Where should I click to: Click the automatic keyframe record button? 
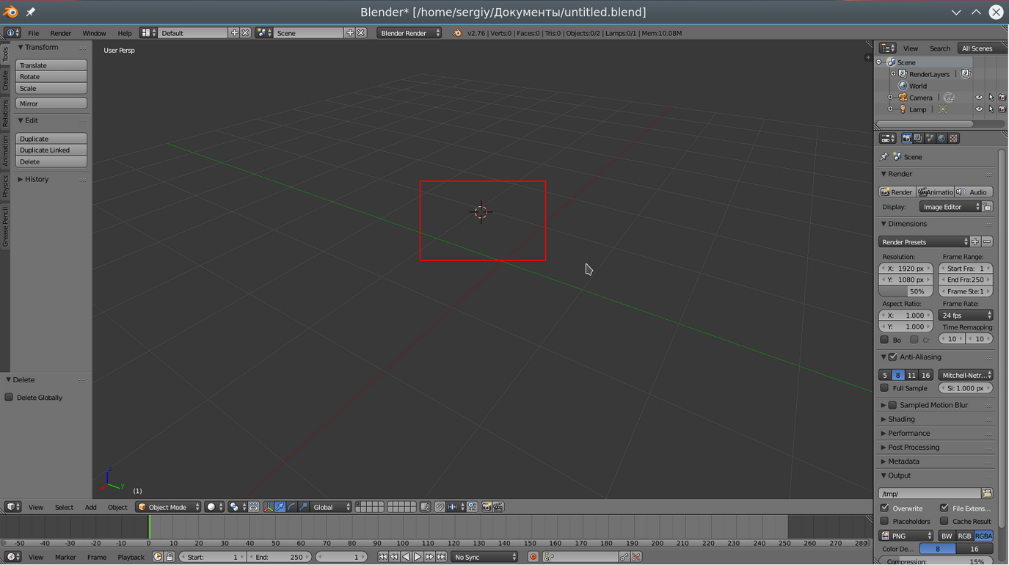[533, 557]
